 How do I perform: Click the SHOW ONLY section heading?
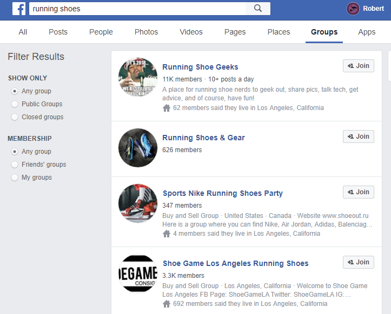(x=28, y=78)
